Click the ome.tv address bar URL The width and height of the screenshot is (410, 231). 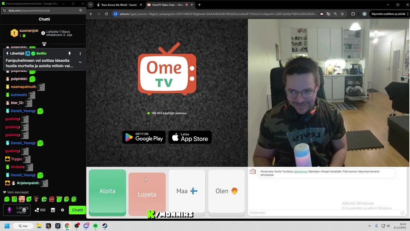tap(218, 14)
